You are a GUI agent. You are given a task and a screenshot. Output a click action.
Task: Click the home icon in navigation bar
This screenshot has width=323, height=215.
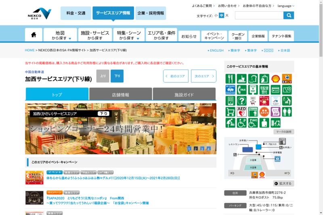tap(34, 35)
